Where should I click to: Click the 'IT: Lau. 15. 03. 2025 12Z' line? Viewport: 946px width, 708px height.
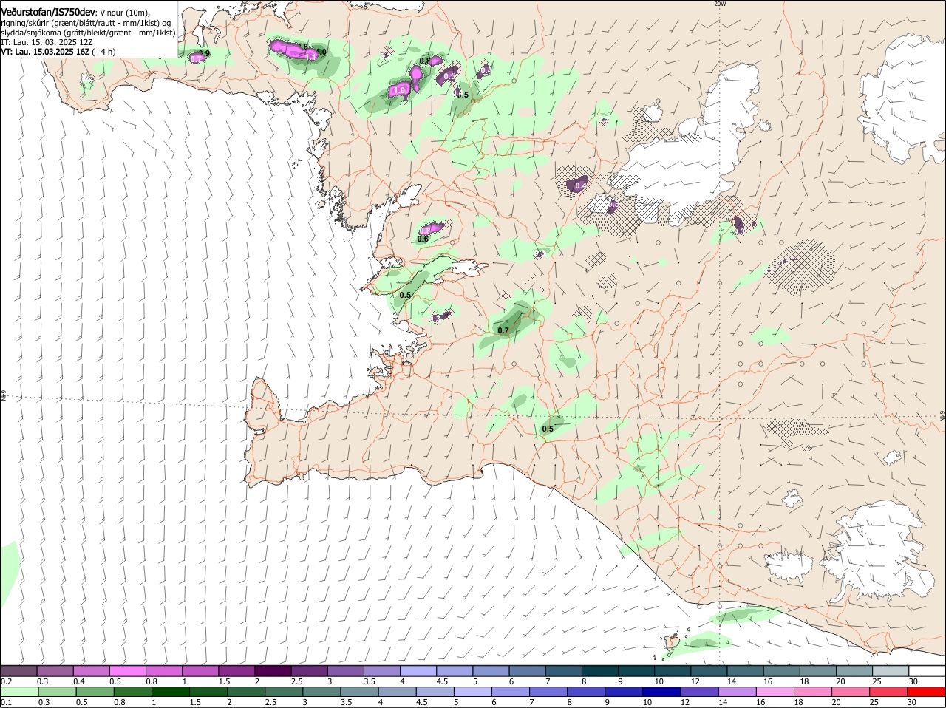point(47,43)
